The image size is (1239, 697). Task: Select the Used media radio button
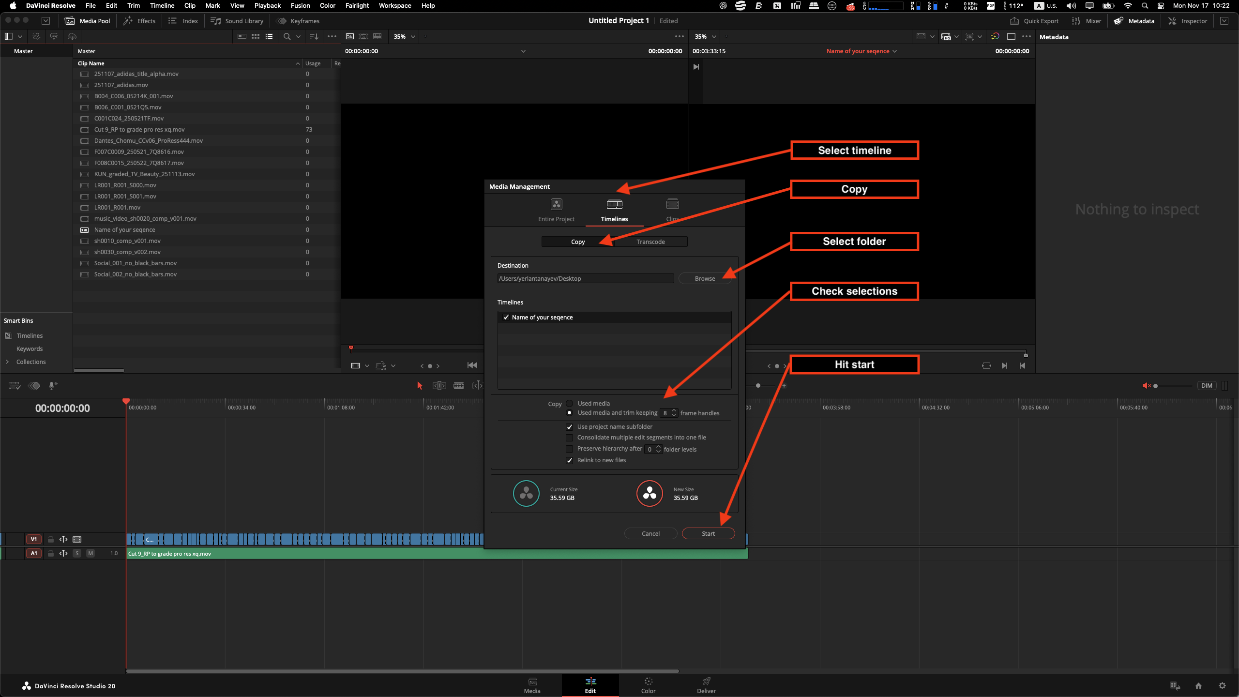570,403
